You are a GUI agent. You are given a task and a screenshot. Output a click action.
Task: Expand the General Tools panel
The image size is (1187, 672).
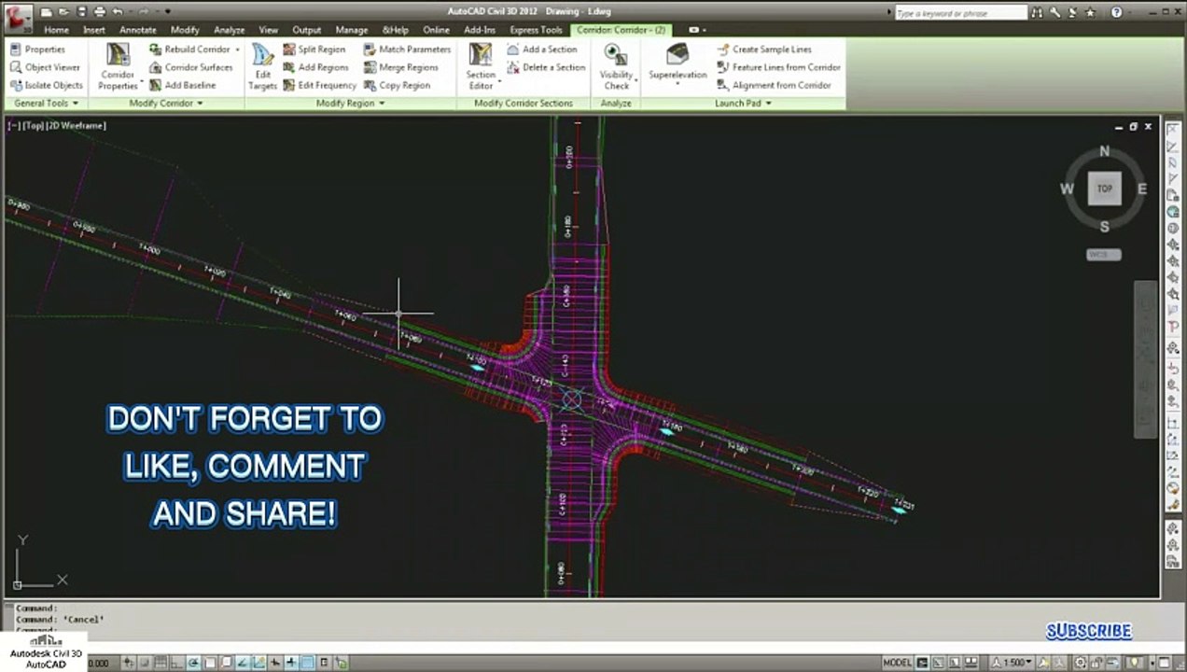coord(46,104)
